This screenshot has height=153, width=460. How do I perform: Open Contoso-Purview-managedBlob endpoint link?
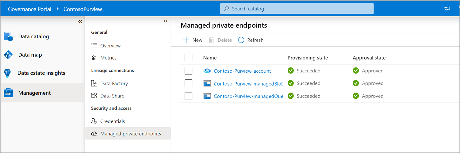(x=248, y=83)
